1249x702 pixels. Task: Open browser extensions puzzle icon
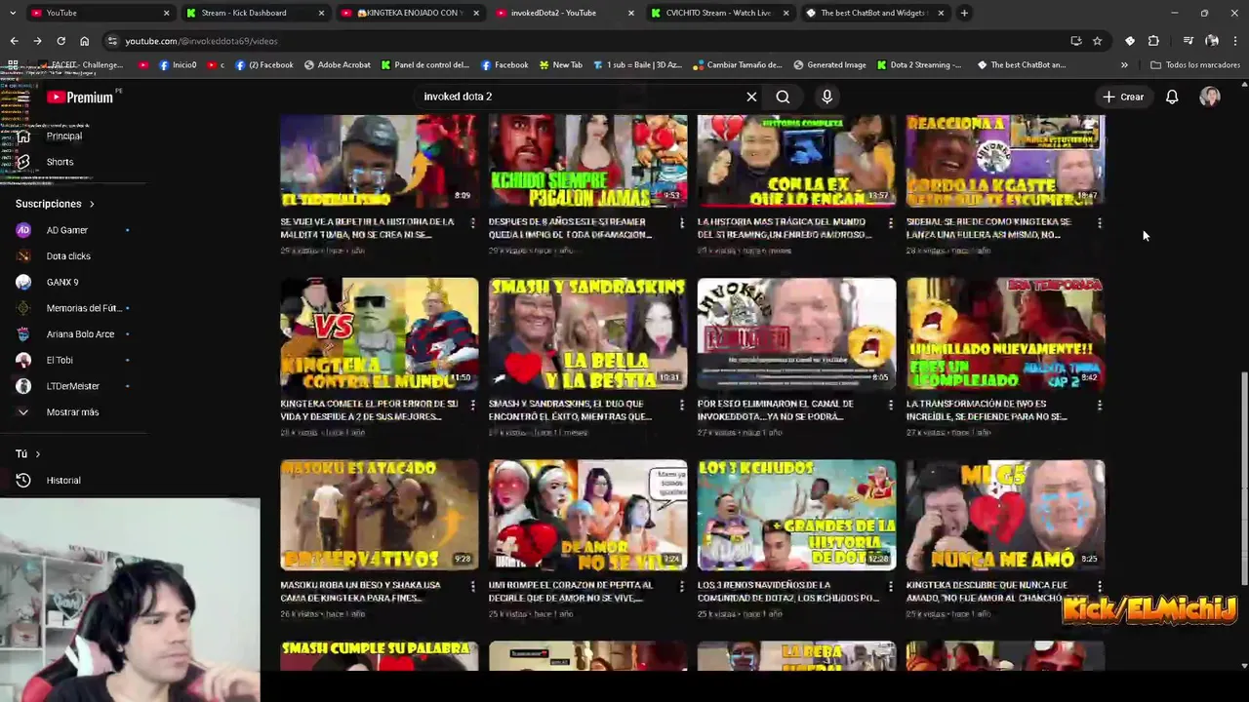click(1153, 41)
